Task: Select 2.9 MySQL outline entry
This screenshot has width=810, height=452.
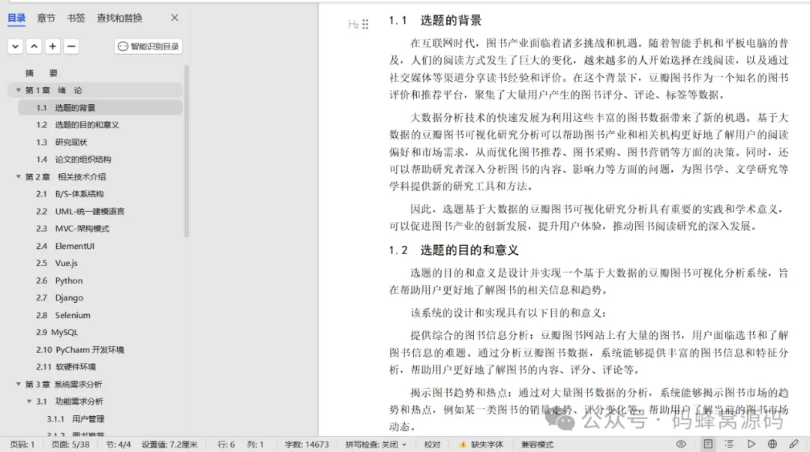Action: coord(57,333)
